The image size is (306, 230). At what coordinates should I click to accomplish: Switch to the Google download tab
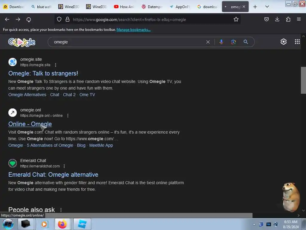(207, 7)
